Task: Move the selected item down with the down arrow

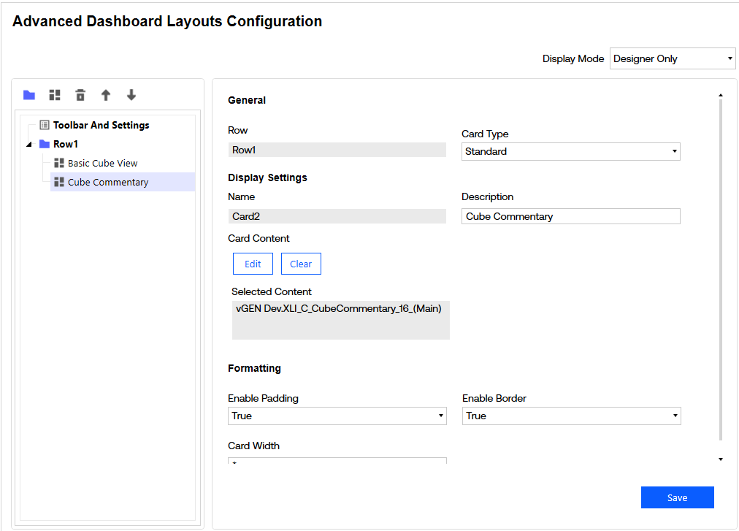Action: point(131,95)
